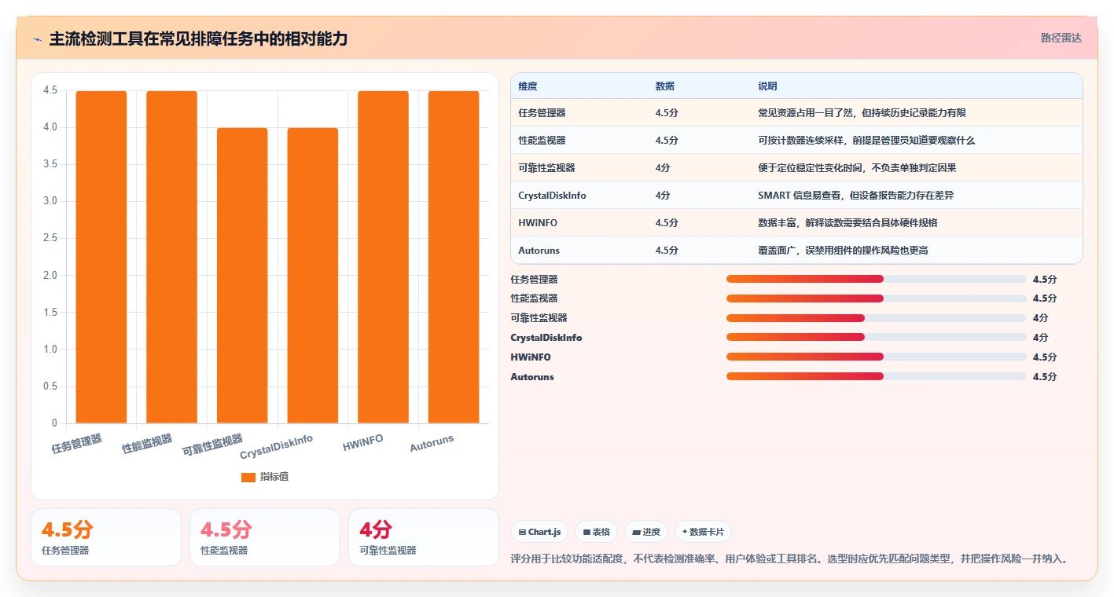Click the 任务管理器 bar in chart

[x=101, y=257]
